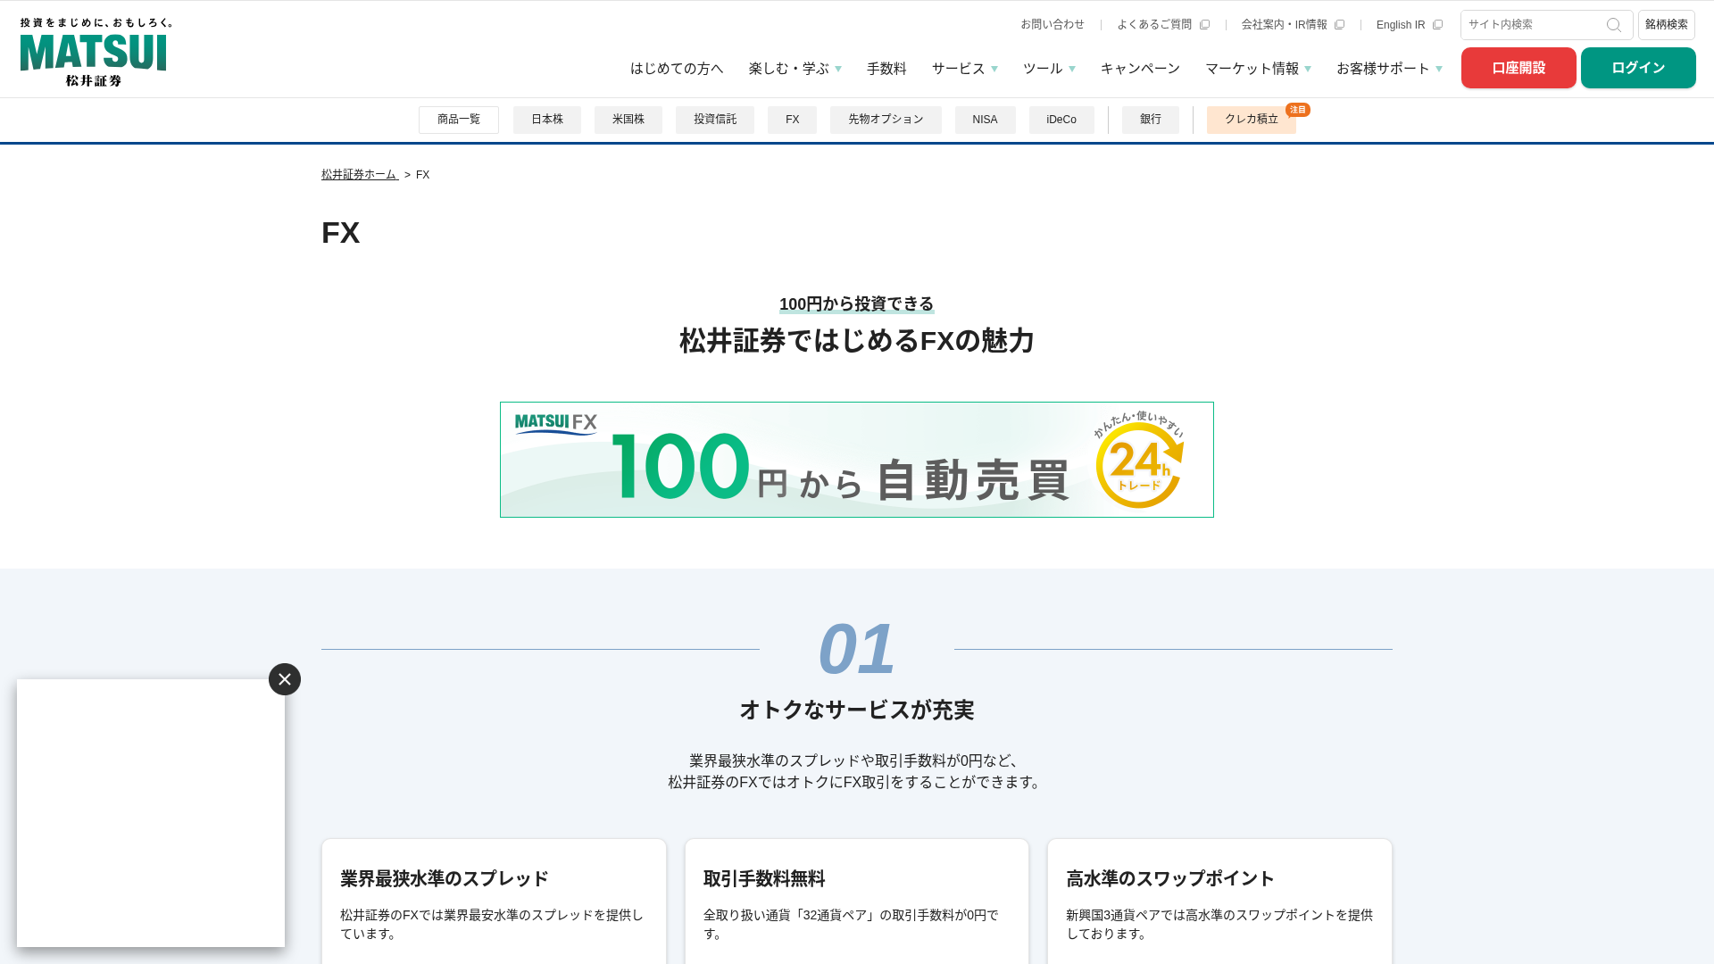Click the 松井証券ホーム breadcrumb link
Screen dimensions: 1714x964
(x=360, y=175)
